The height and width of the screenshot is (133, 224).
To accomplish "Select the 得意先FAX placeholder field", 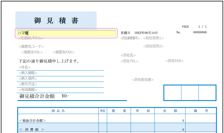I will pos(64,52).
